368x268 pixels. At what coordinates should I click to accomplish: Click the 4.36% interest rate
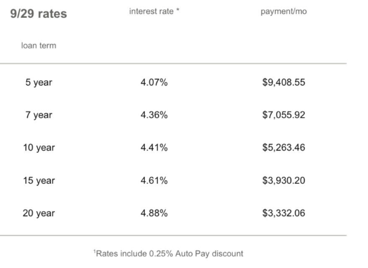coord(154,115)
